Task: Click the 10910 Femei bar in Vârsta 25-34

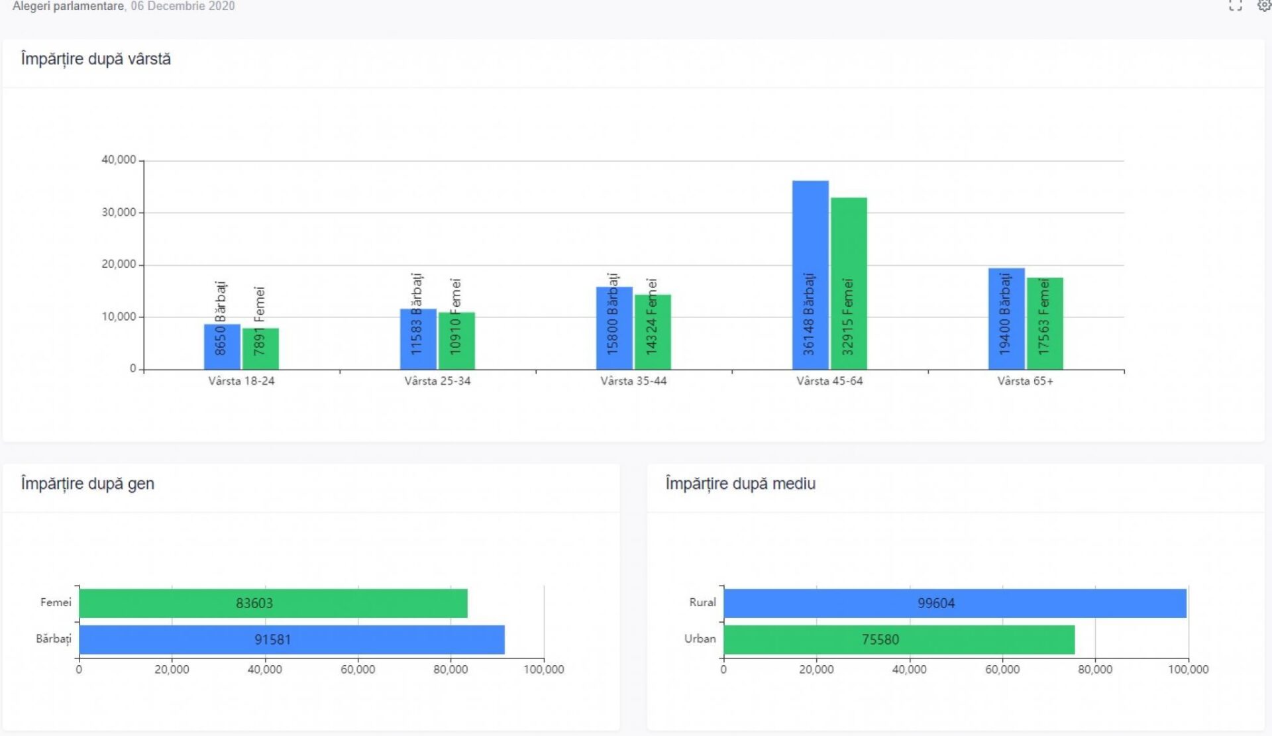Action: coord(456,341)
